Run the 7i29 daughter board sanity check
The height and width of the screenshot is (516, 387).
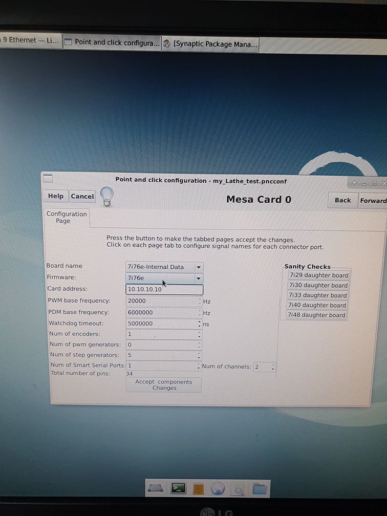(x=319, y=275)
